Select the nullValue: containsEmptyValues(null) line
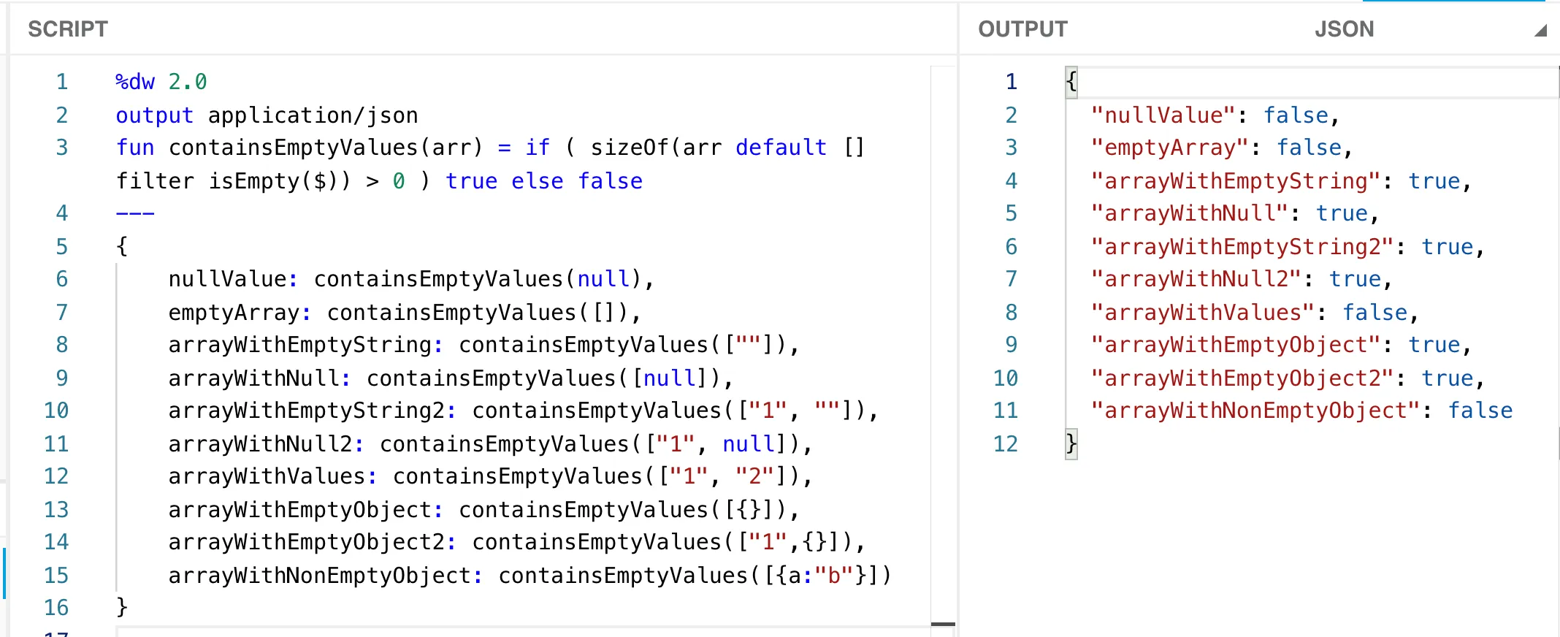 click(411, 279)
